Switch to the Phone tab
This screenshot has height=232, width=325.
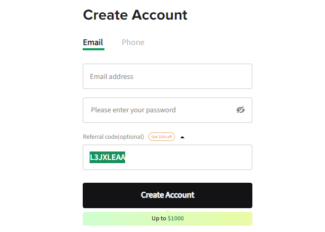pos(133,42)
